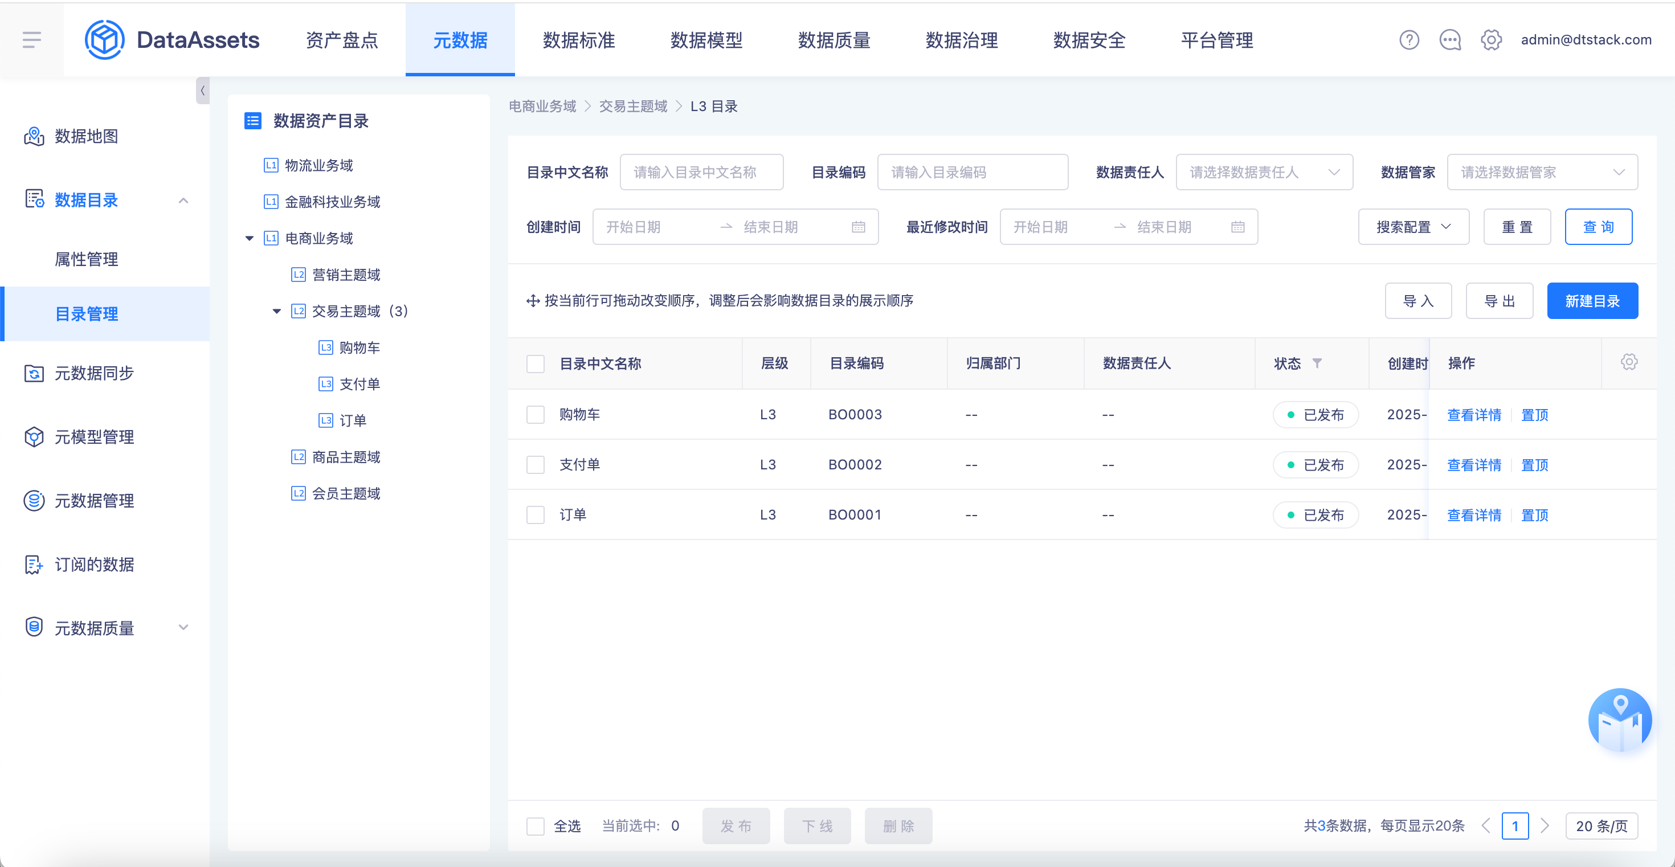Open the 搜索配置 dropdown
The image size is (1675, 867).
click(x=1413, y=227)
